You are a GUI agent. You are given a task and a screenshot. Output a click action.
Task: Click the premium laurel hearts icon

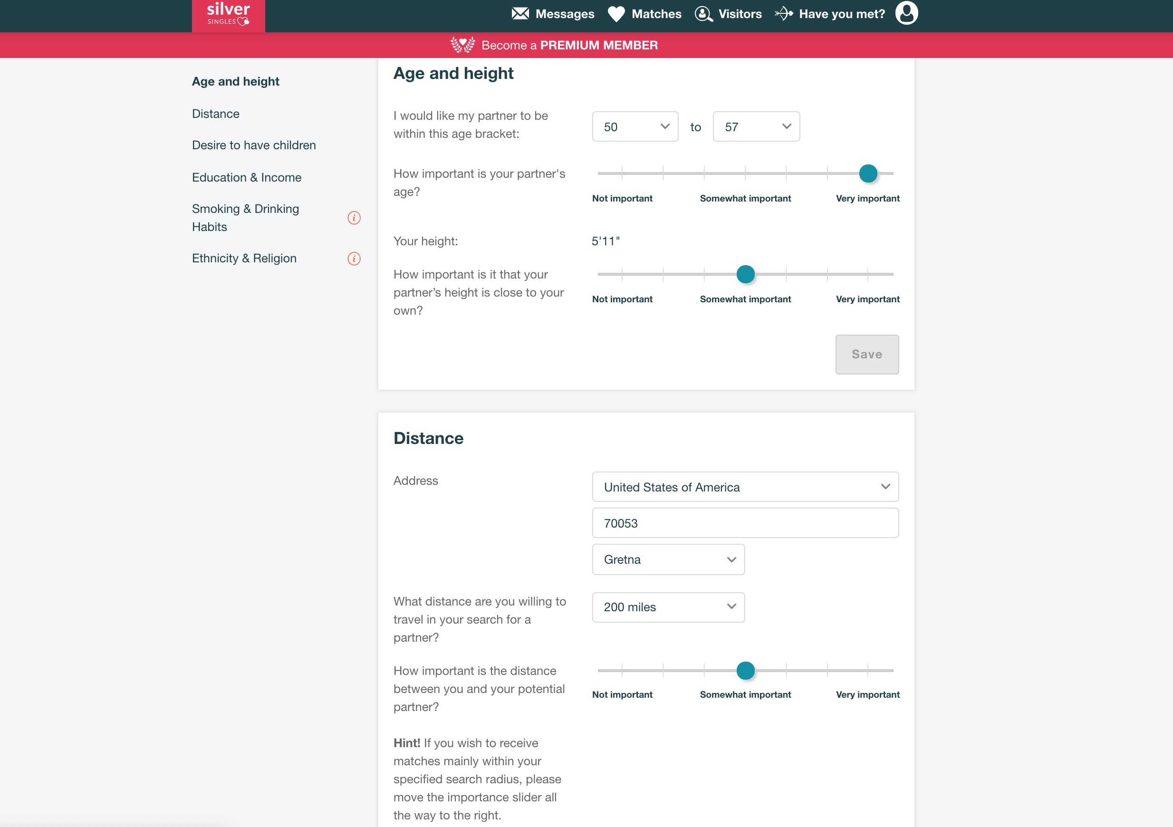pos(462,45)
